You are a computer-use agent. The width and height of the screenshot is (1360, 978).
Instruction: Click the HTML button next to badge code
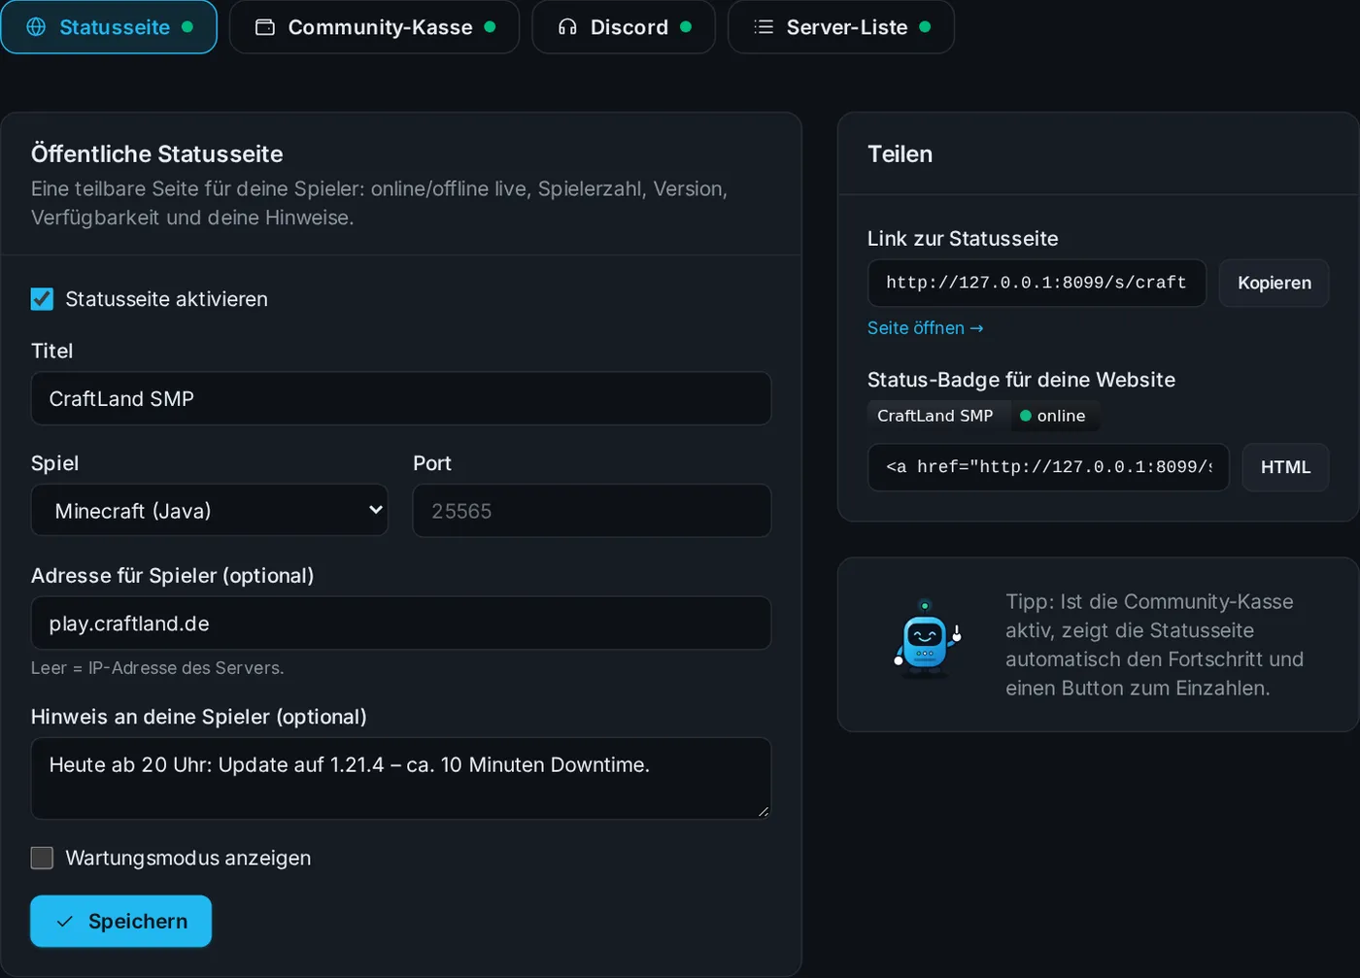pos(1285,467)
